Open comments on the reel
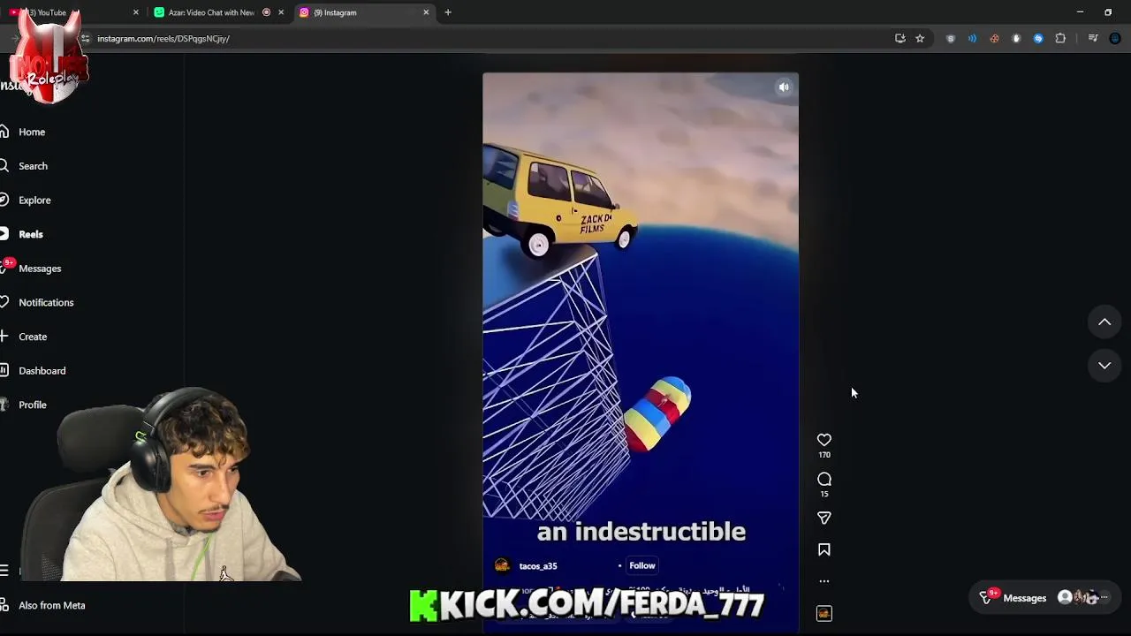Image resolution: width=1131 pixels, height=636 pixels. click(824, 480)
